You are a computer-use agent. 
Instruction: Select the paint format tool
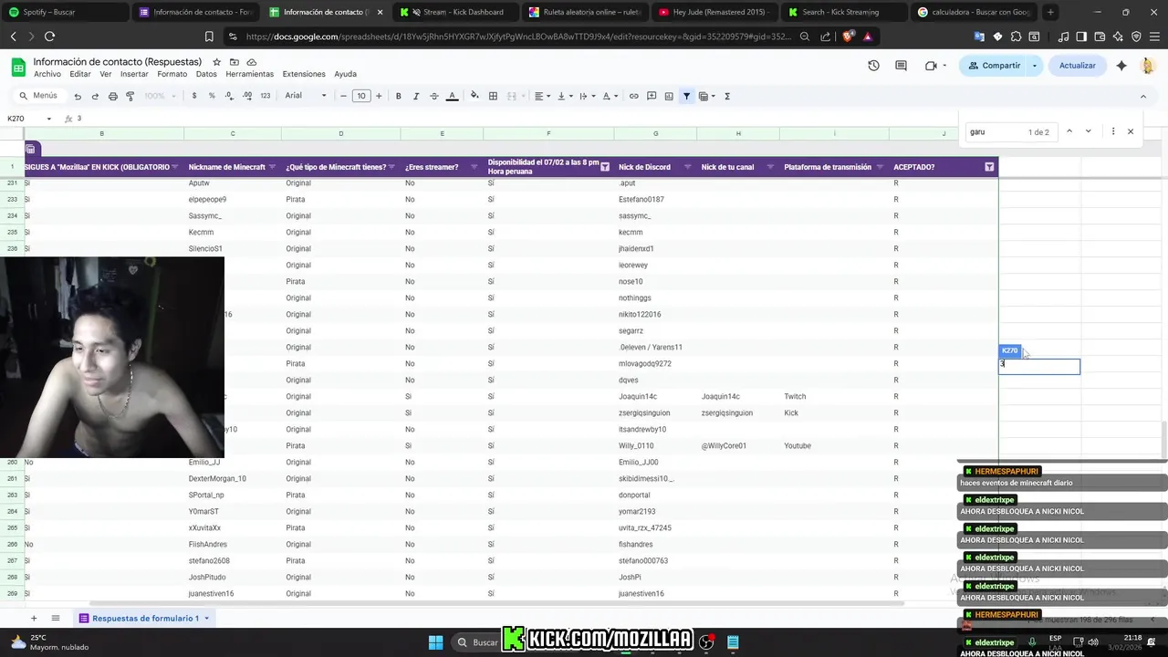pos(130,96)
